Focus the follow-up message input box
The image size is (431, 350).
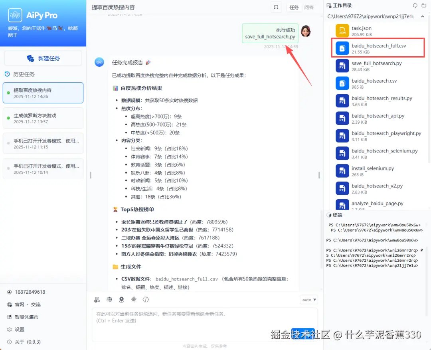click(205, 325)
